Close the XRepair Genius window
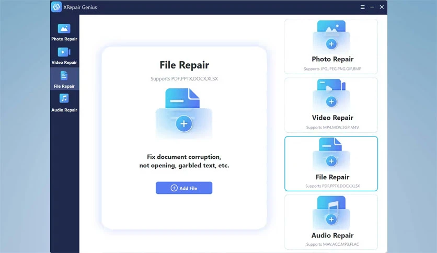Viewport: 437px width, 253px height. pos(382,7)
